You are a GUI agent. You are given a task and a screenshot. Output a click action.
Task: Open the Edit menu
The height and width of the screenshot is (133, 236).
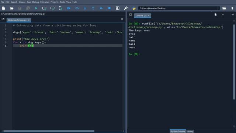click(x=7, y=2)
